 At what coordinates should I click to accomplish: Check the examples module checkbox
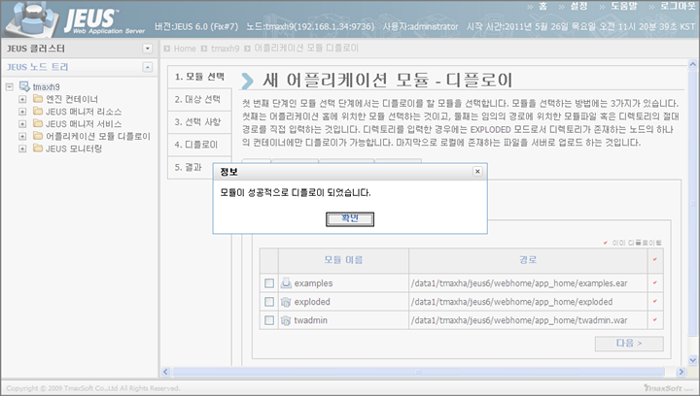[269, 283]
